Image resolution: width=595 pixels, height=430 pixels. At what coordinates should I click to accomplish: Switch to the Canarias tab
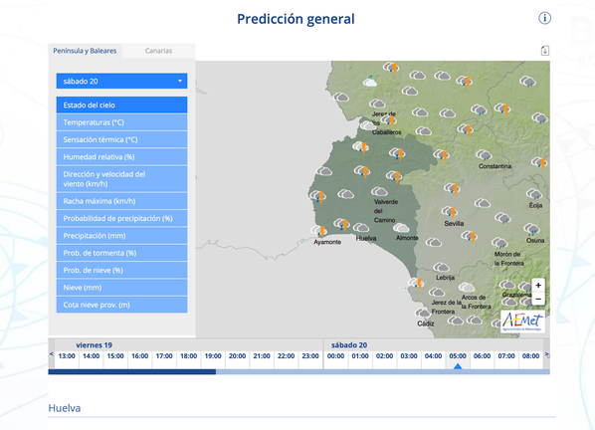tap(158, 51)
